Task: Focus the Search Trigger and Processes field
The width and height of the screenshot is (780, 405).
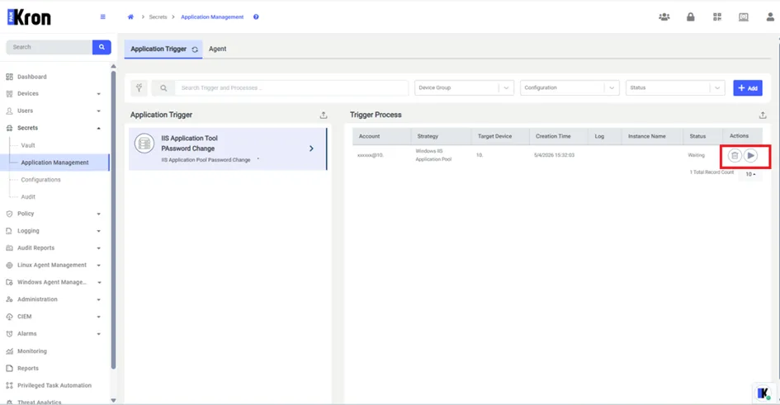Action: [x=291, y=88]
